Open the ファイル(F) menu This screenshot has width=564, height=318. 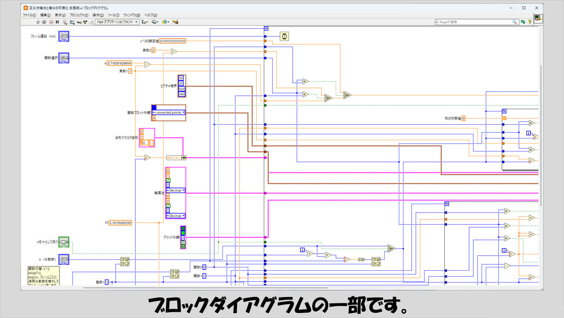click(29, 15)
